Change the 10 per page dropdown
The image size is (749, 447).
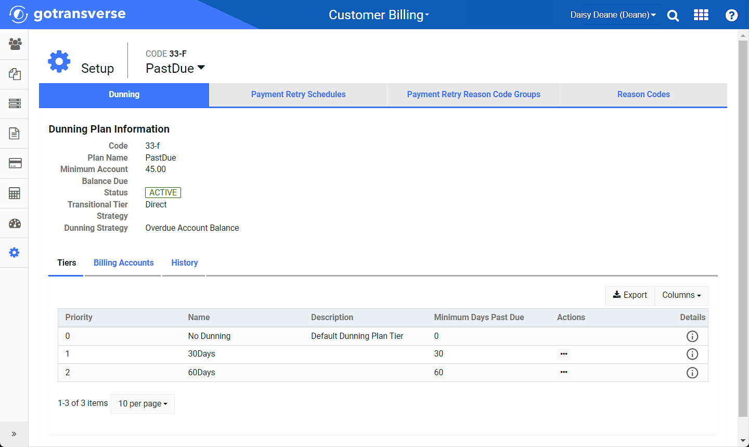(143, 404)
